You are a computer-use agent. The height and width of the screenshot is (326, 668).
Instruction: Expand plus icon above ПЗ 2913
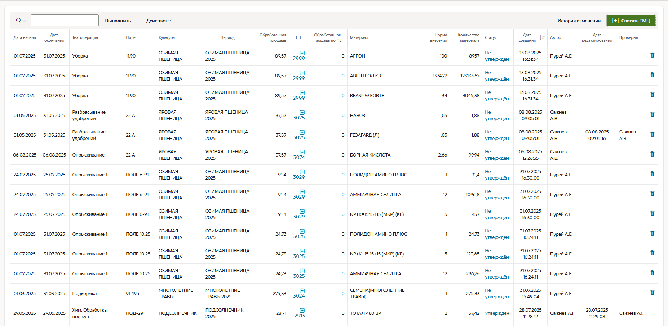302,311
